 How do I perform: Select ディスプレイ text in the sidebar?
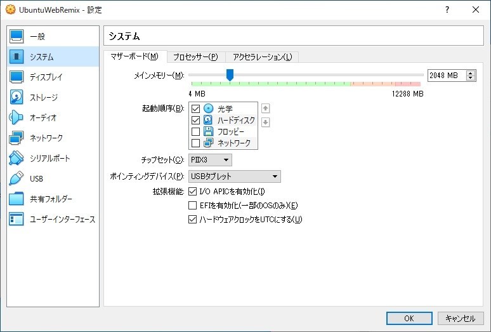coord(46,77)
